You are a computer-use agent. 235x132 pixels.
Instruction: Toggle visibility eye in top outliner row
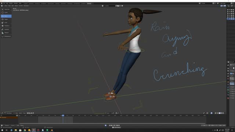point(229,10)
